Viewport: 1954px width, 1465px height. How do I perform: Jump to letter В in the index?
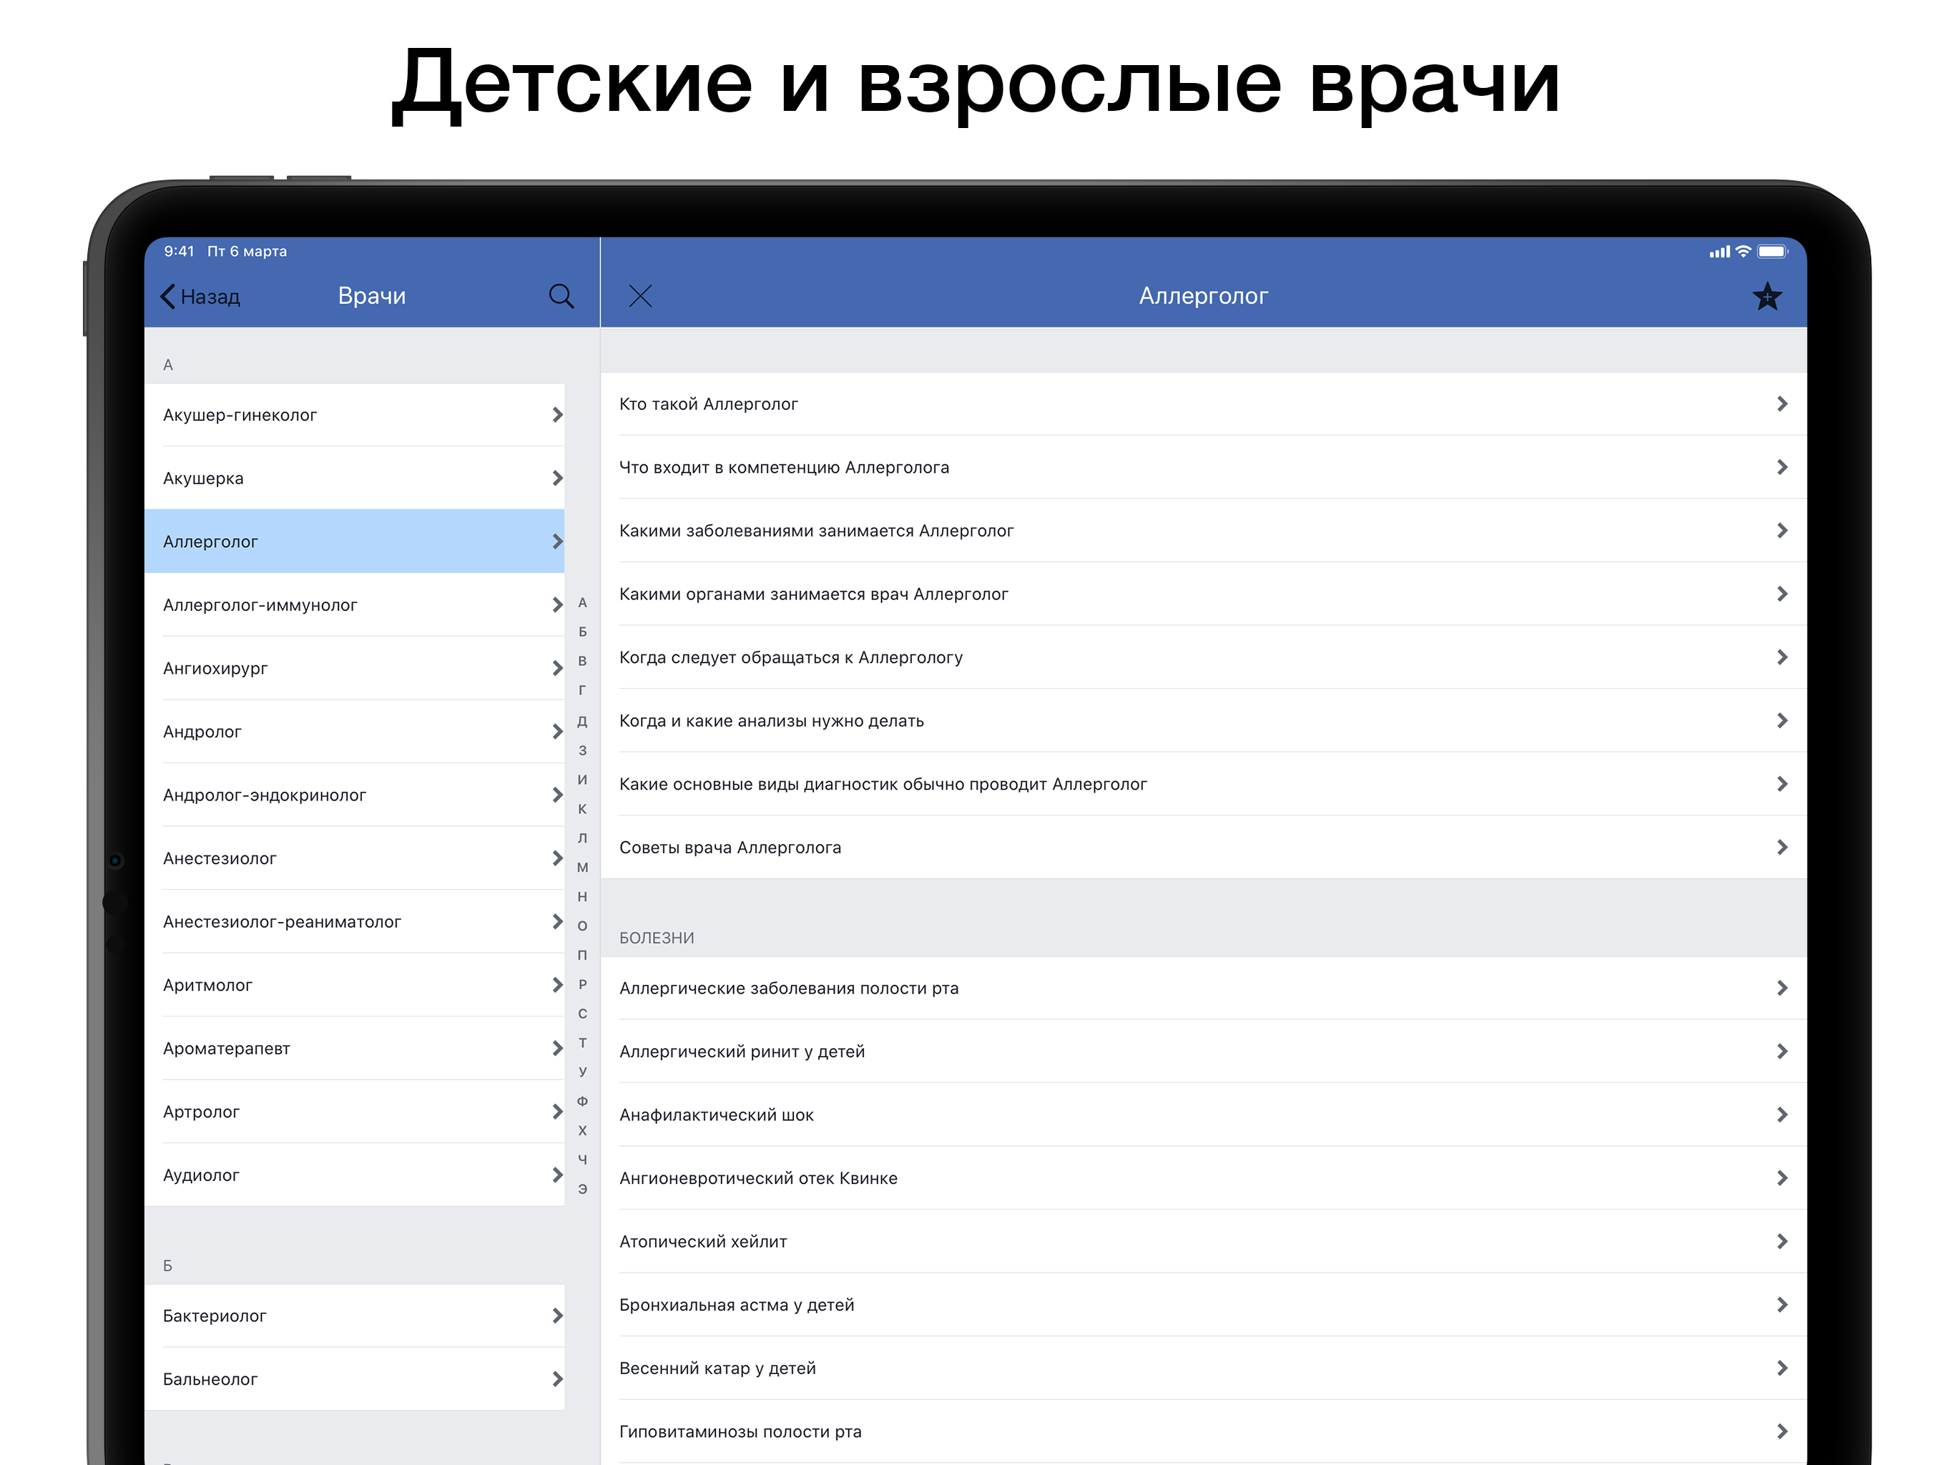[582, 661]
